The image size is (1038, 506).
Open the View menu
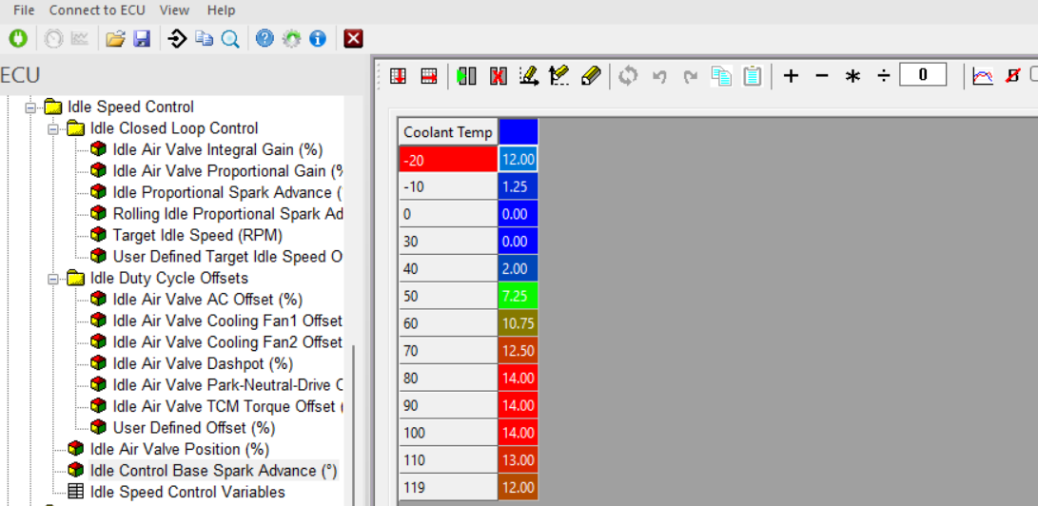point(174,10)
